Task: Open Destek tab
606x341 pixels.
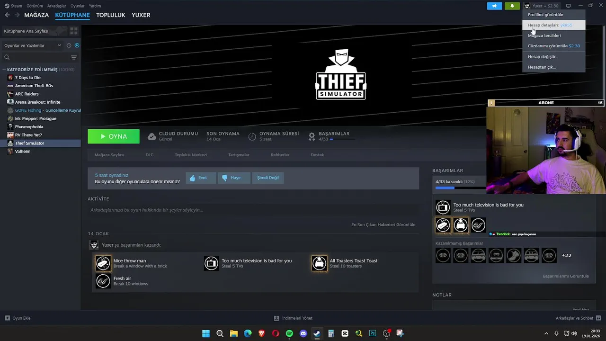Action: pyautogui.click(x=317, y=155)
